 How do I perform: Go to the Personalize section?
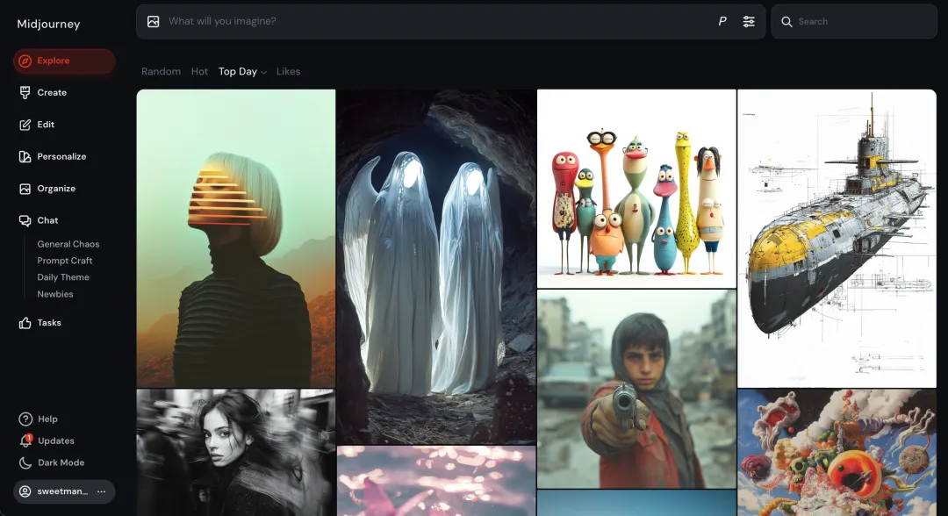61,156
